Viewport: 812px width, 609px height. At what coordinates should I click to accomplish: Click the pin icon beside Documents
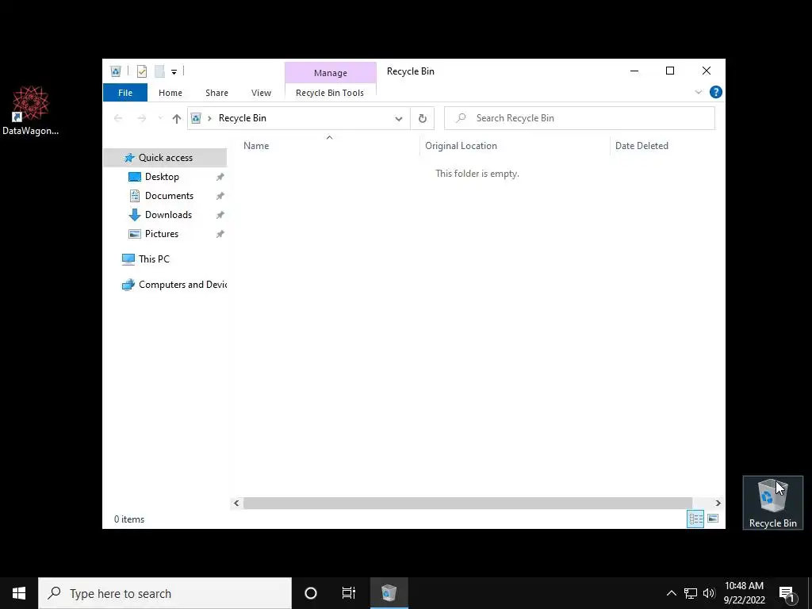click(x=220, y=197)
